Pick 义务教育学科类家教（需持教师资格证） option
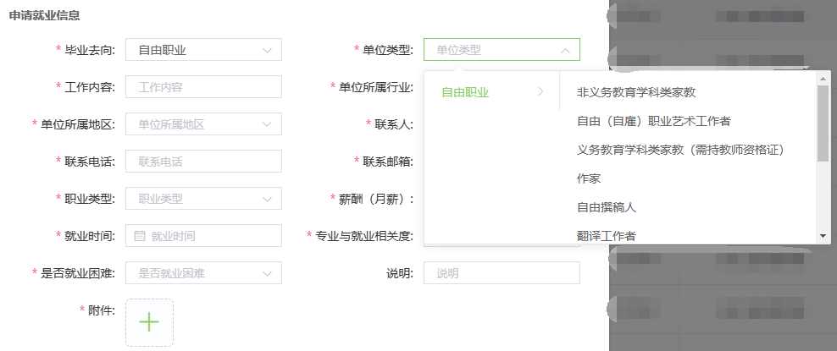 coord(685,150)
